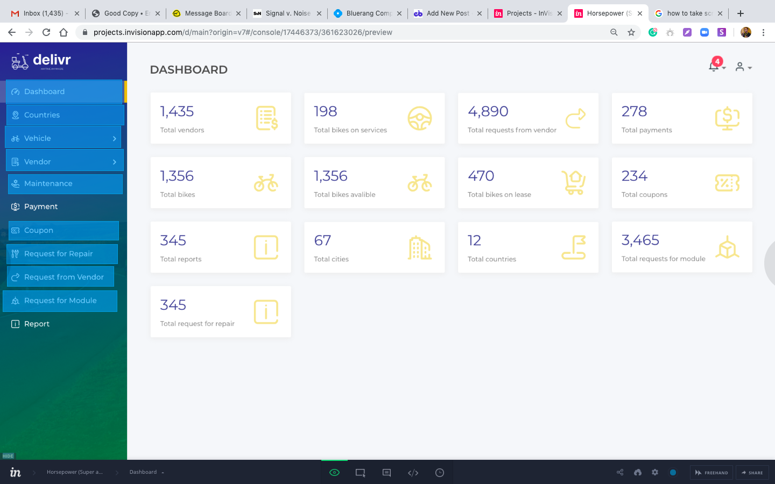Viewport: 775px width, 484px height.
Task: Open comment mode (speech bubble icon)
Action: click(x=386, y=472)
